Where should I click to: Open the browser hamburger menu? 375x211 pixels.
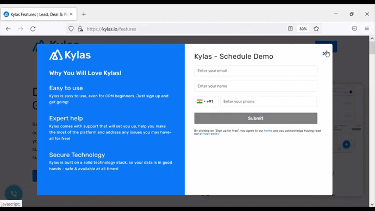(x=367, y=29)
